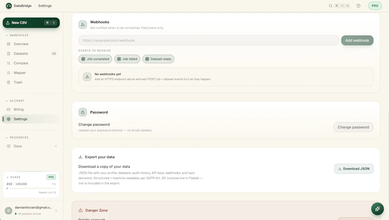Toggle Dataset ready event checkbox
This screenshot has width=389, height=220.
pyautogui.click(x=147, y=59)
